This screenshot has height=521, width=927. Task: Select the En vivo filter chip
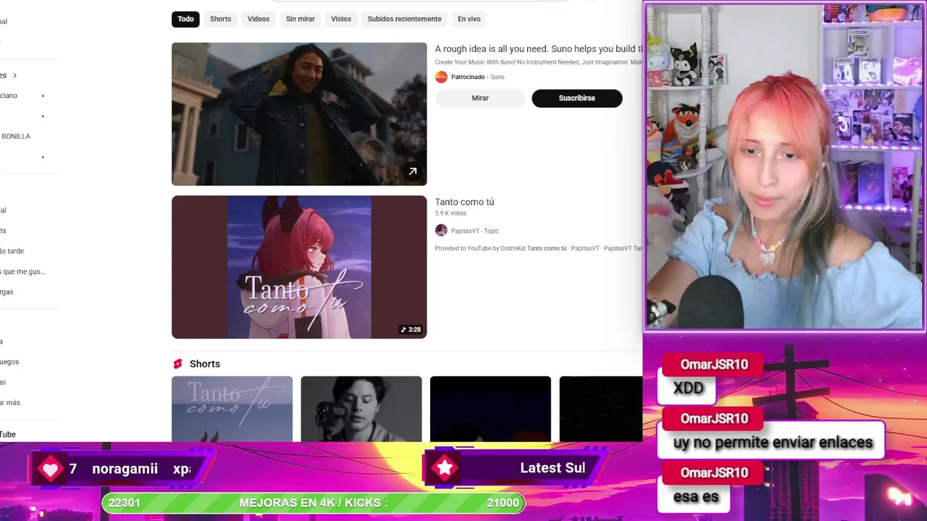(x=469, y=19)
